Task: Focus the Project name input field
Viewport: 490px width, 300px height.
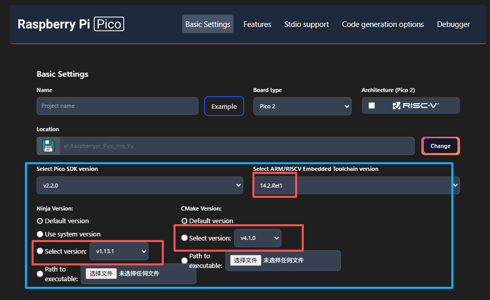Action: click(x=118, y=106)
